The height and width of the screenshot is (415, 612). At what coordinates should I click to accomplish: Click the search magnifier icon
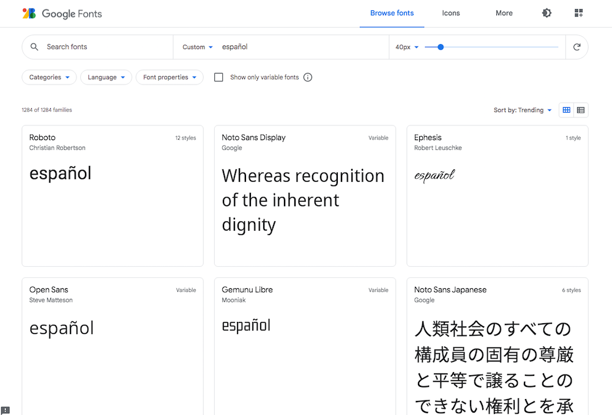pos(34,47)
